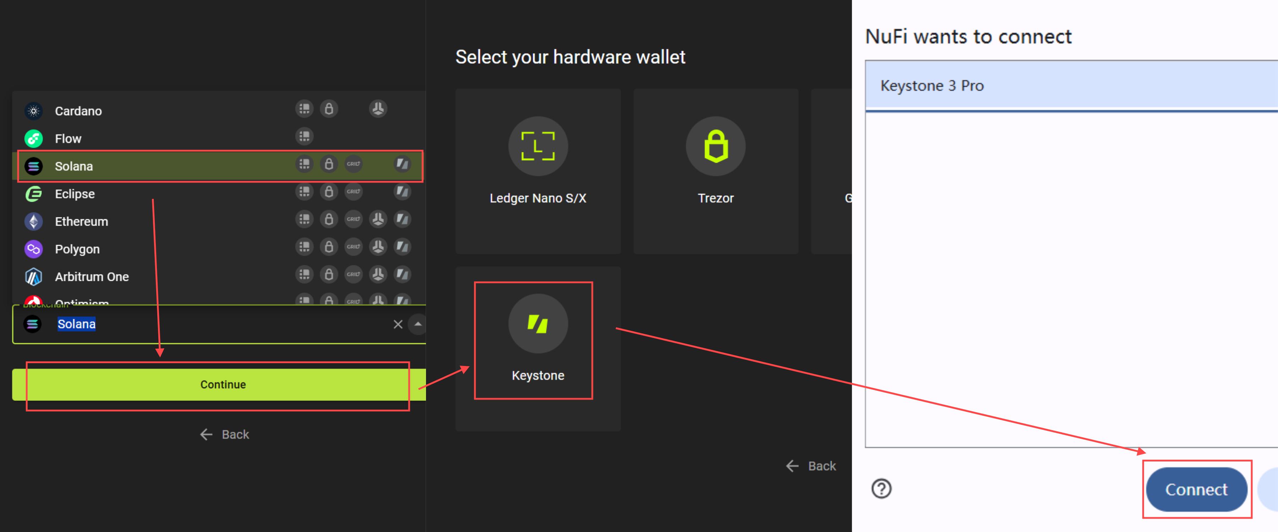Click the Arbitrum One logo icon

point(34,277)
